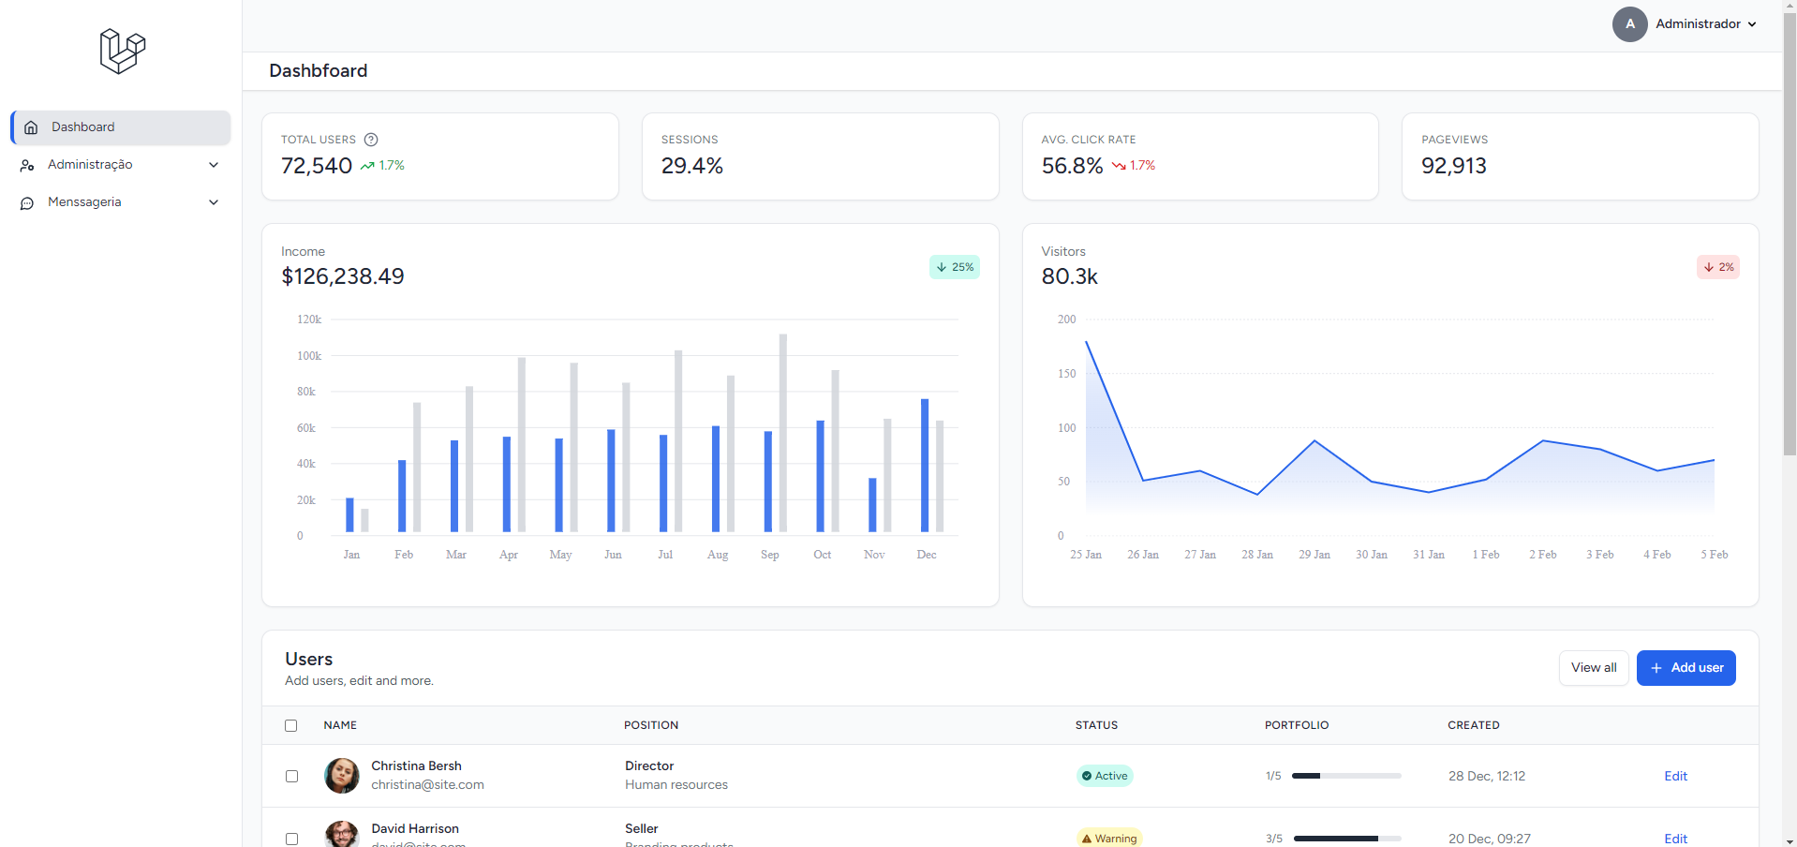Click the Administrador user name
The width and height of the screenshot is (1797, 847).
click(1698, 24)
